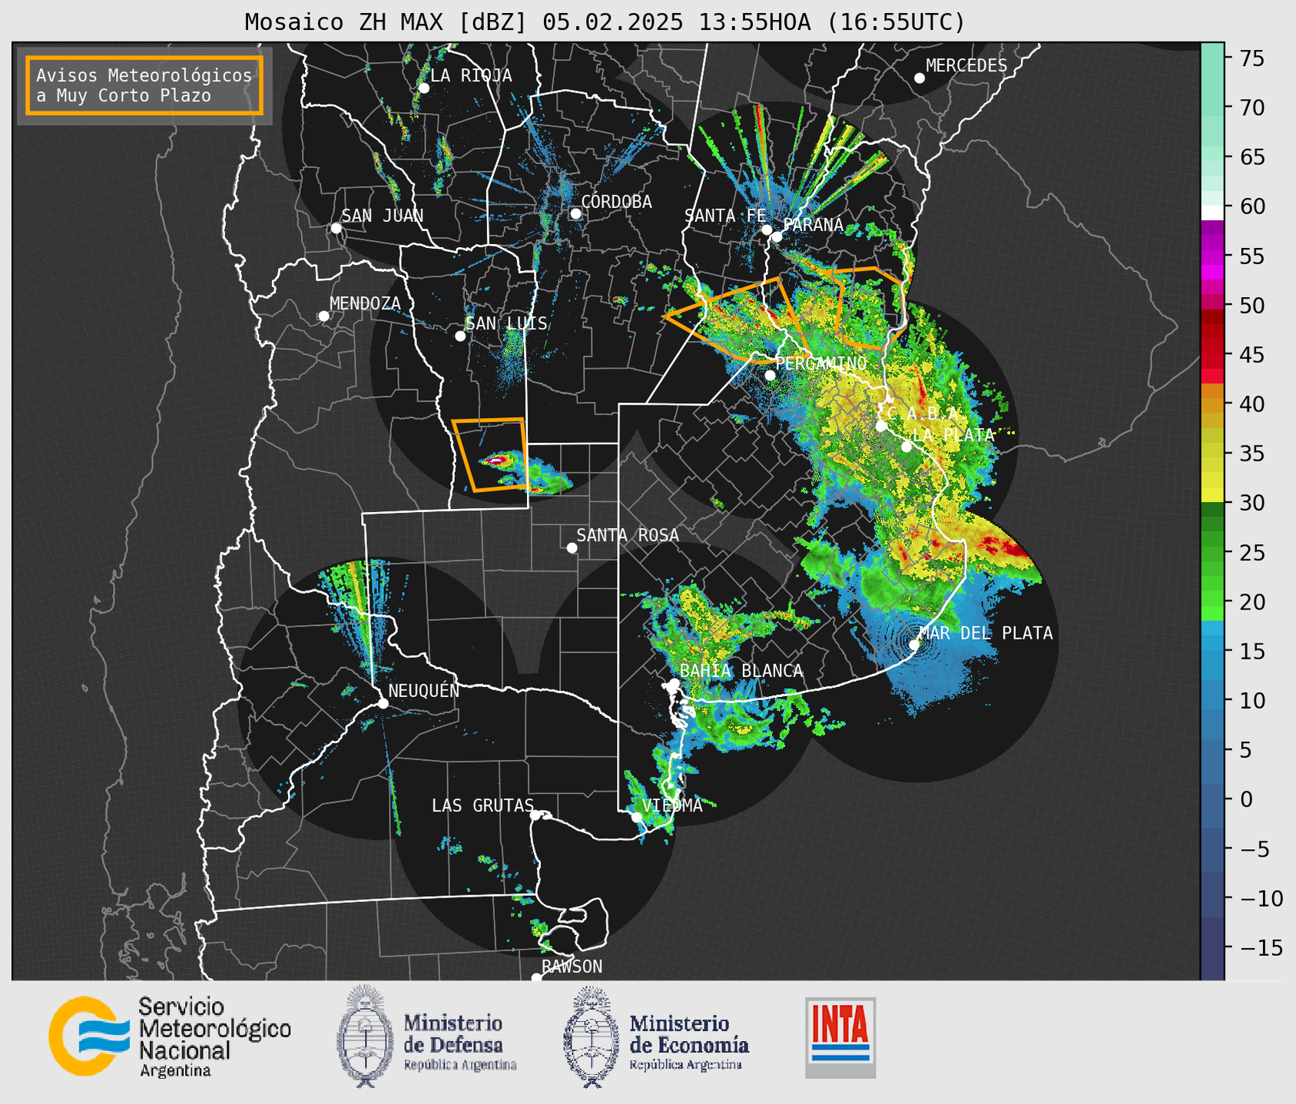The height and width of the screenshot is (1104, 1296).
Task: Click the Servicio Meteorológico Nacional logo
Action: 169,1036
